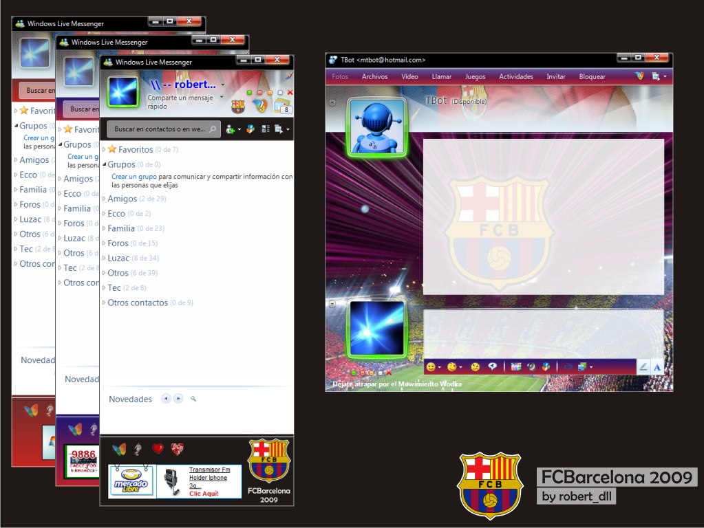Show previous Novedades item
This screenshot has width=704, height=528.
pos(166,398)
